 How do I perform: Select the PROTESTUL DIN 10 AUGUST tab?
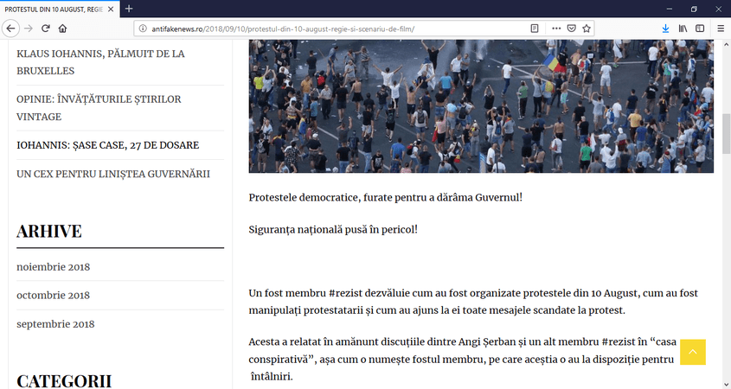tap(60, 9)
